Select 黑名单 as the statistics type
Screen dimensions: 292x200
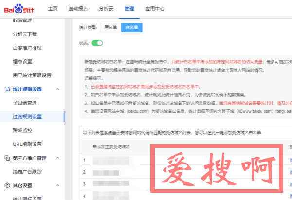click(x=111, y=28)
